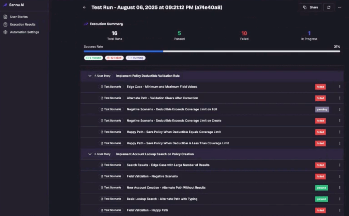Click the Execution Summary trend icon
The width and height of the screenshot is (349, 216).
tap(86, 24)
